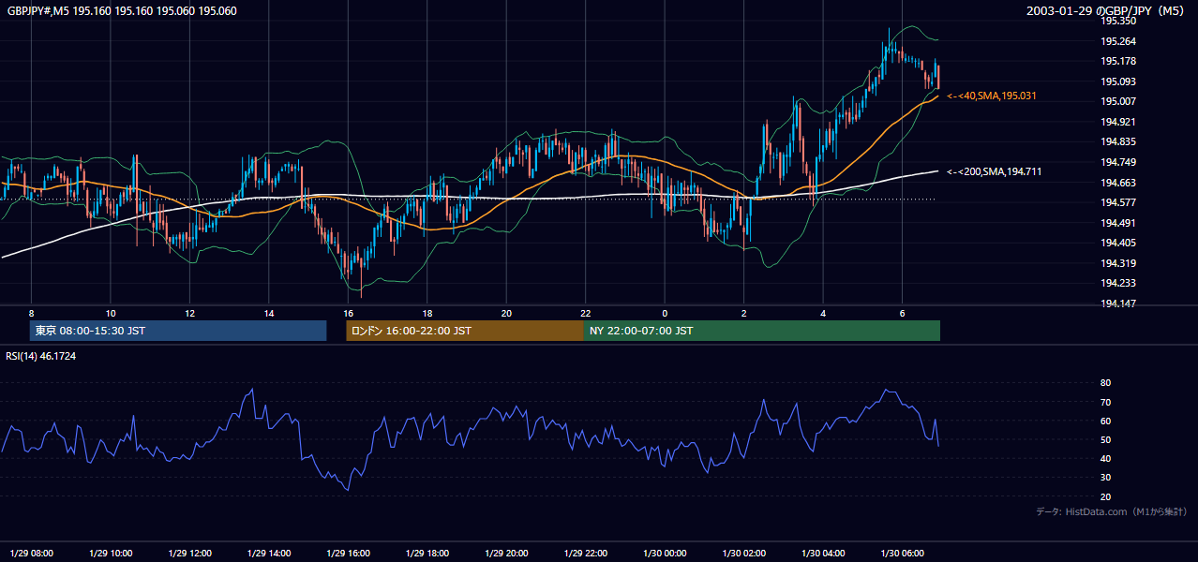The image size is (1198, 562).
Task: Click RSI axis level 60
Action: [1106, 421]
